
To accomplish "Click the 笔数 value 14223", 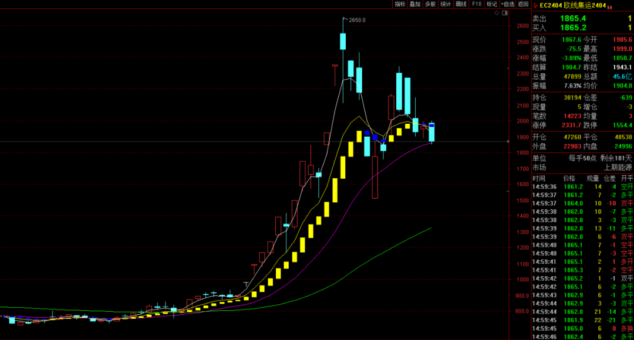I will (x=572, y=116).
